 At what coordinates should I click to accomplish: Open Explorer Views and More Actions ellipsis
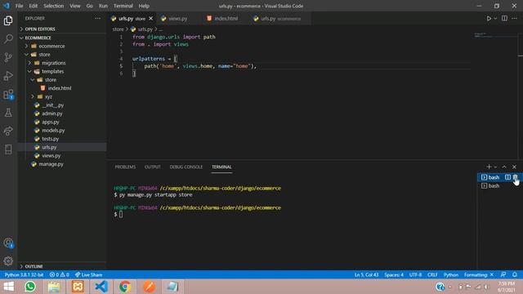pos(98,18)
